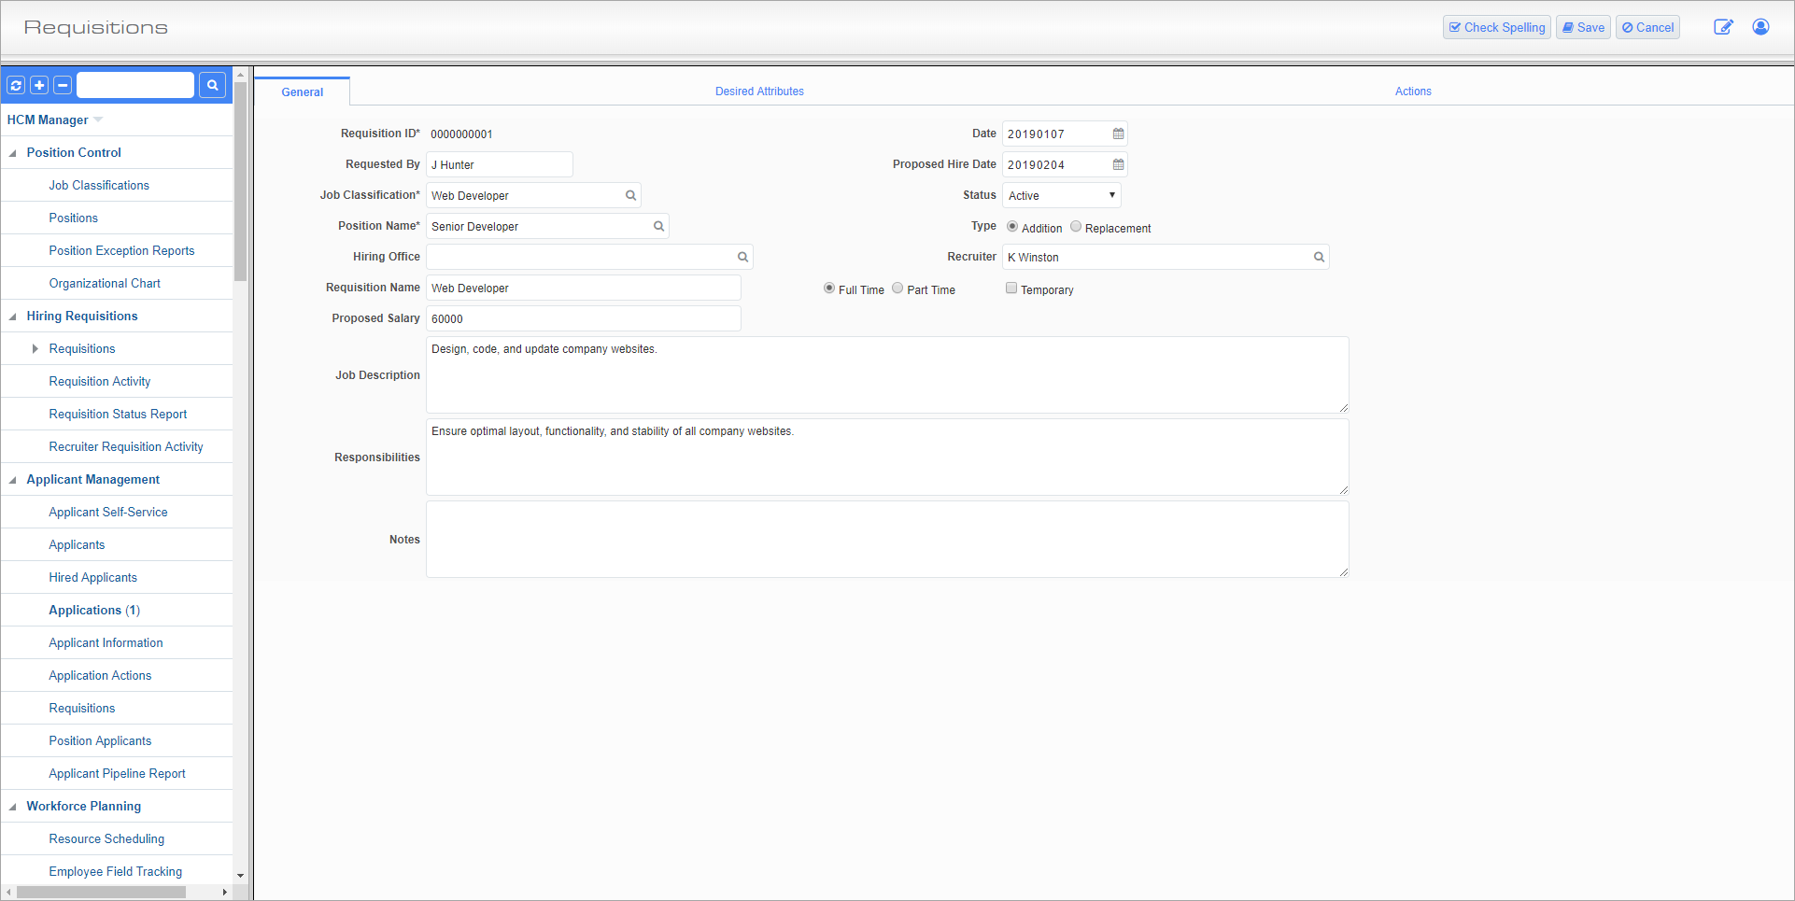Open the Date calendar picker
Screen dimensions: 1795x901
(x=1118, y=134)
